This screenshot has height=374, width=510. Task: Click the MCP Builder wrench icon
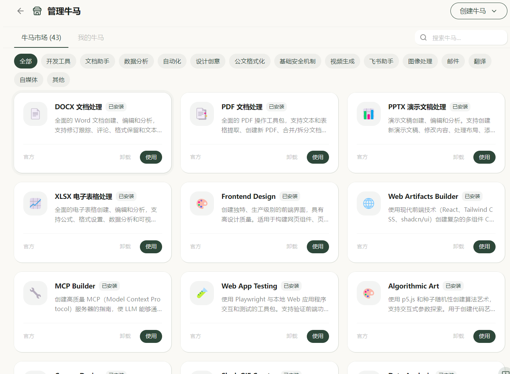click(36, 293)
